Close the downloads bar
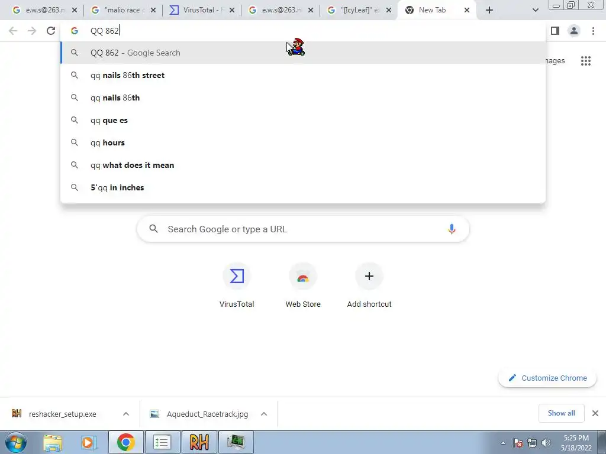Screen dimensions: 606x454 click(x=595, y=413)
